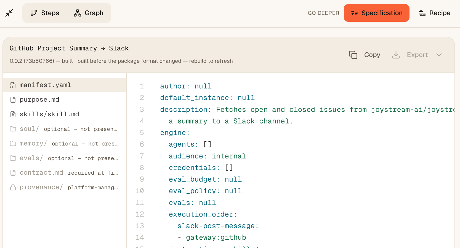Viewport: 460px width, 248px height.
Task: Click the provenance/ lock icon
Action: [x=13, y=187]
